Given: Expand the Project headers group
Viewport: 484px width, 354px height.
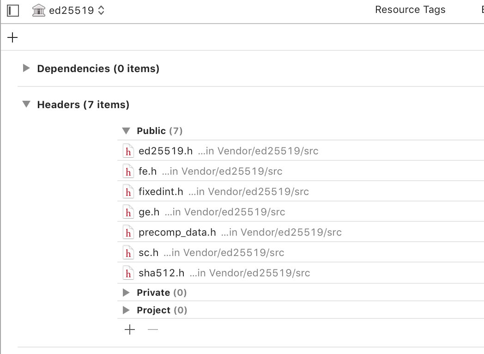Looking at the screenshot, I should 126,310.
